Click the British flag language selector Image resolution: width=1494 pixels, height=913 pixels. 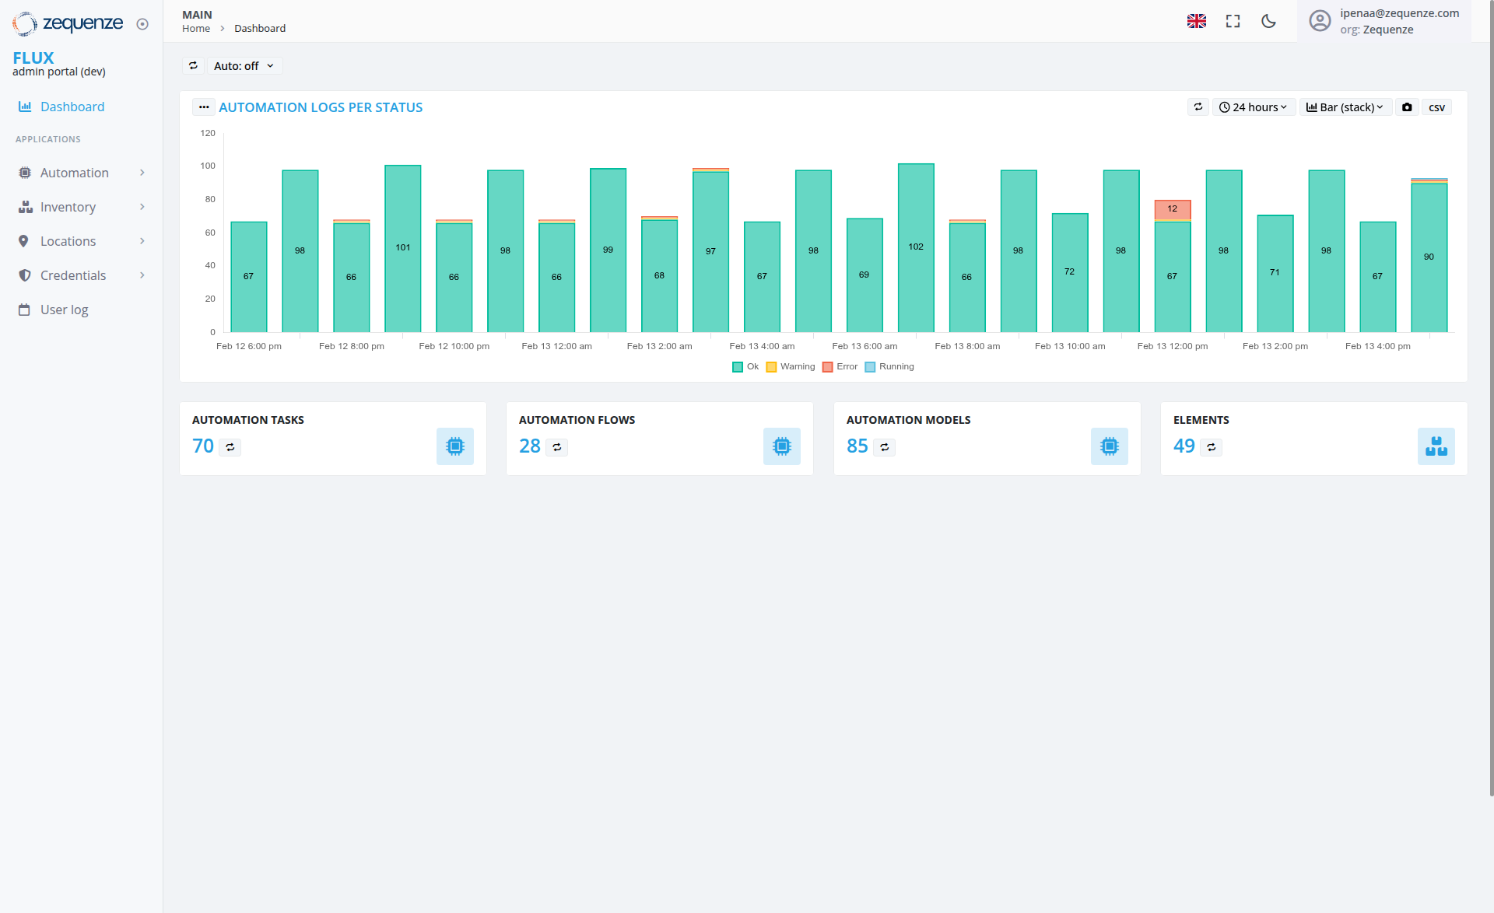point(1197,21)
